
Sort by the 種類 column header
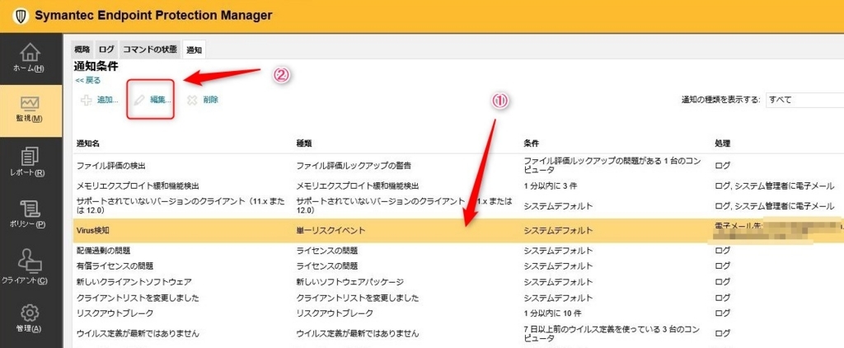point(304,143)
